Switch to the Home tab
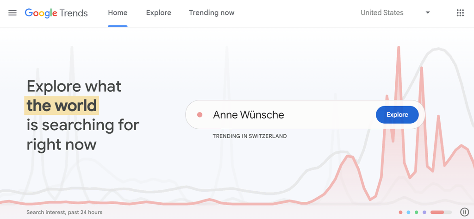This screenshot has width=474, height=219. [118, 13]
